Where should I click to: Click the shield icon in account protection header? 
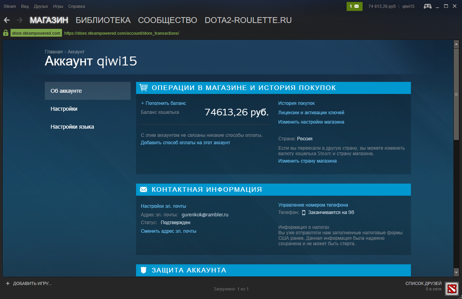(143, 270)
